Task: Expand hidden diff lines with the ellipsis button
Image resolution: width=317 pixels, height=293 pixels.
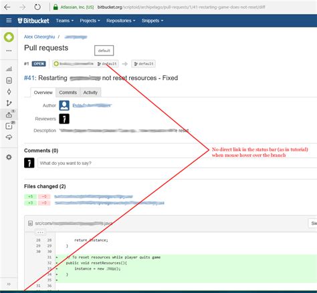Action: (x=40, y=232)
